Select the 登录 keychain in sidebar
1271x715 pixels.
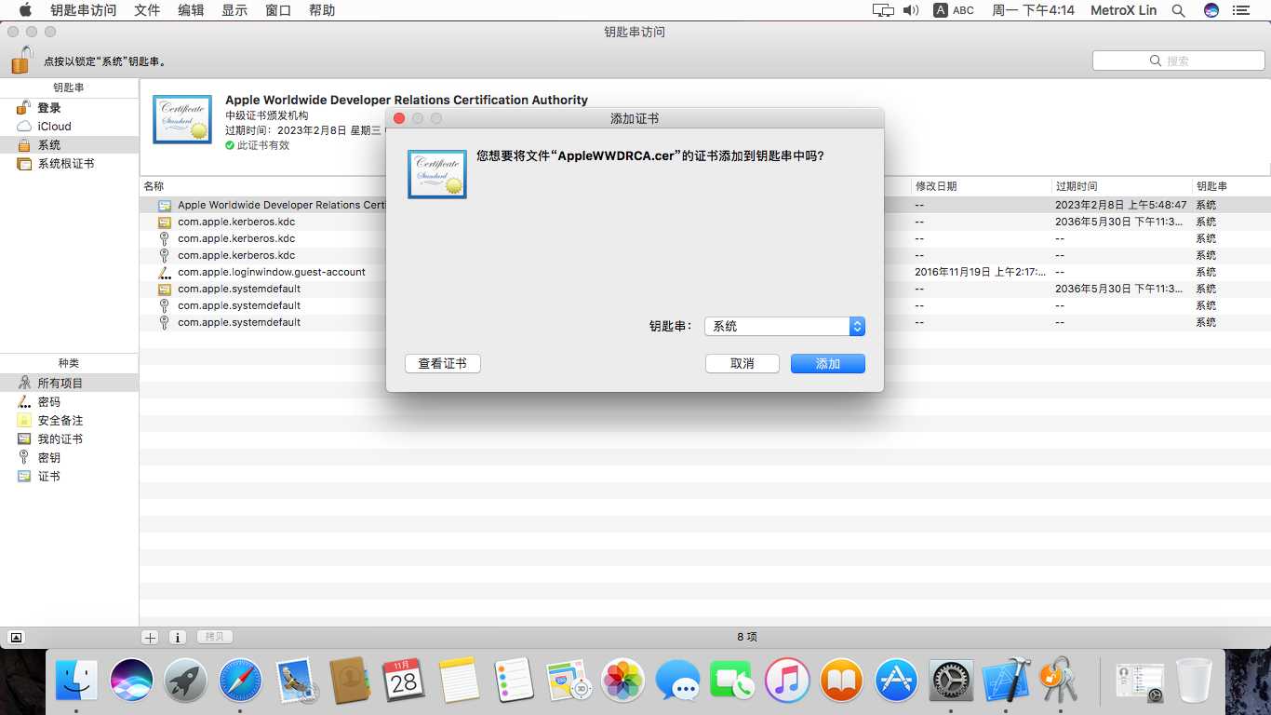click(70, 108)
